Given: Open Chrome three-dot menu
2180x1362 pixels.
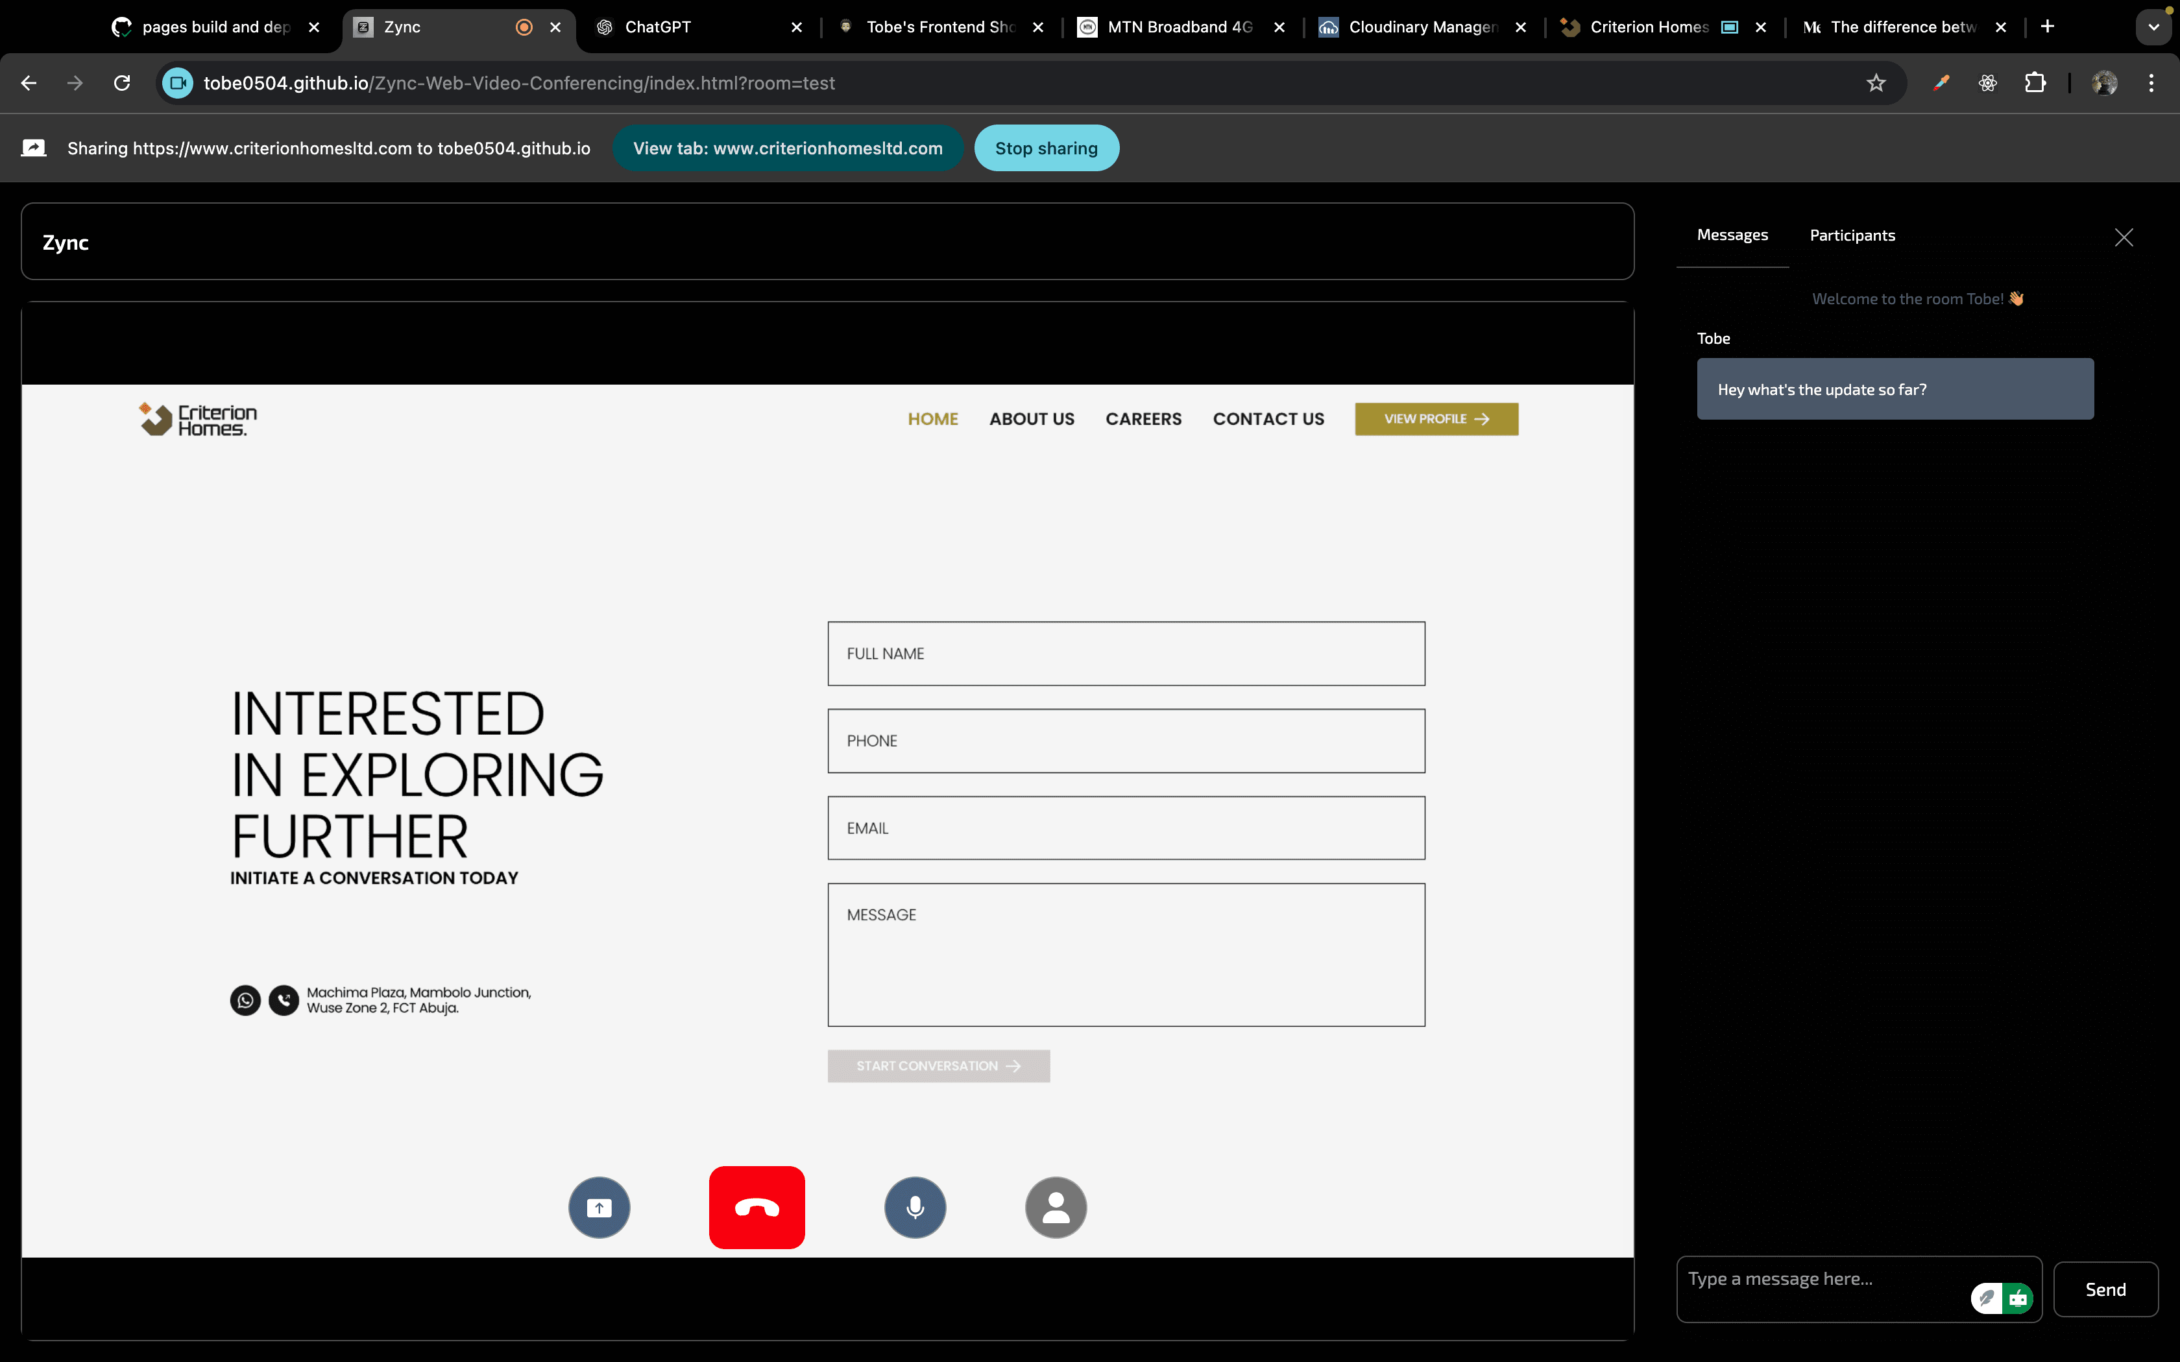Looking at the screenshot, I should (x=2151, y=83).
